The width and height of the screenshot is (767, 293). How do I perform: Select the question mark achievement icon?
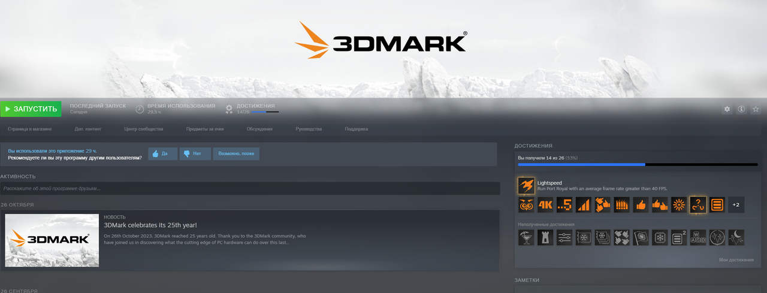[698, 205]
